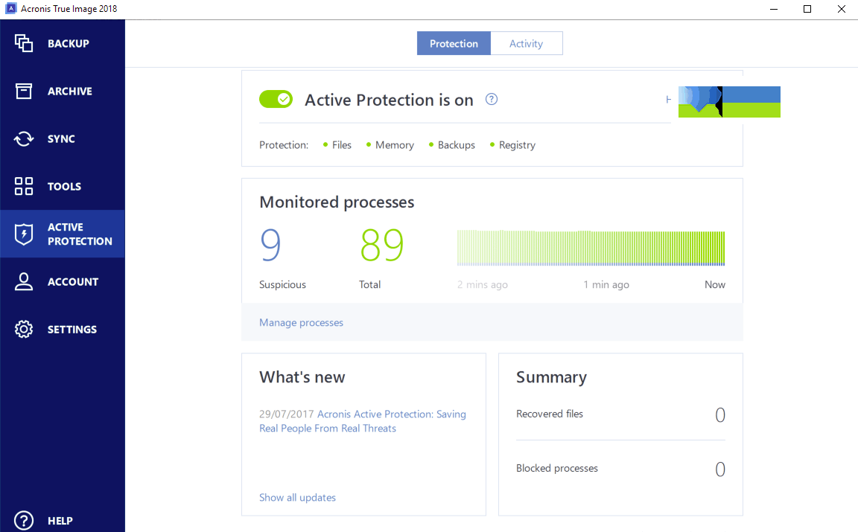Click the Recovered files summary row
858x532 pixels.
(620, 414)
